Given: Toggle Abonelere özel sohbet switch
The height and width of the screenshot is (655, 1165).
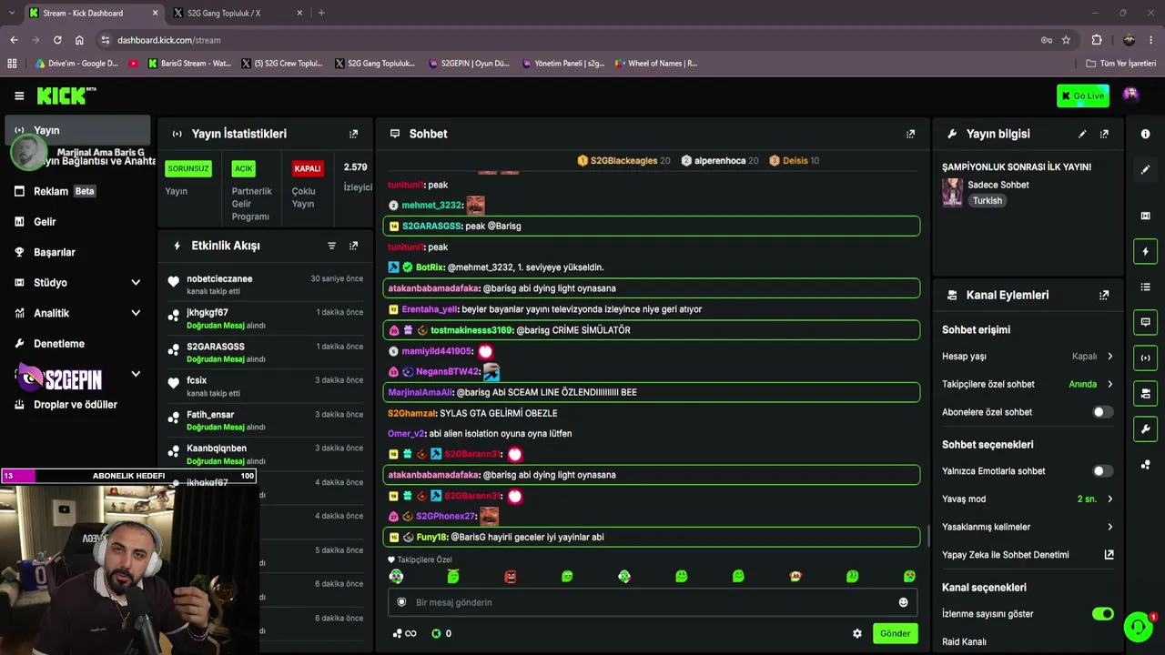Looking at the screenshot, I should pyautogui.click(x=1102, y=412).
